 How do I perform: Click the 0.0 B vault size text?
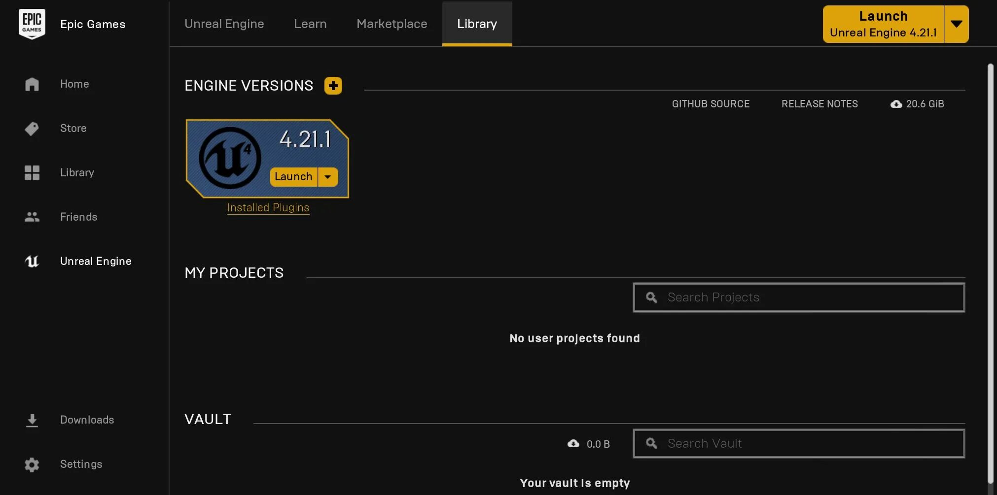pos(598,444)
